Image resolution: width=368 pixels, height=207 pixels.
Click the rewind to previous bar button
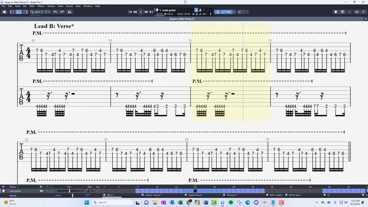click(x=135, y=12)
